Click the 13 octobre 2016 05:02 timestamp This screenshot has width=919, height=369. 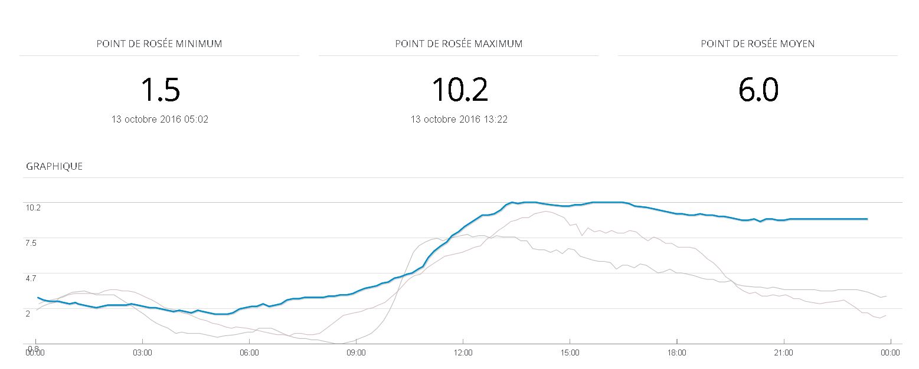(x=160, y=119)
